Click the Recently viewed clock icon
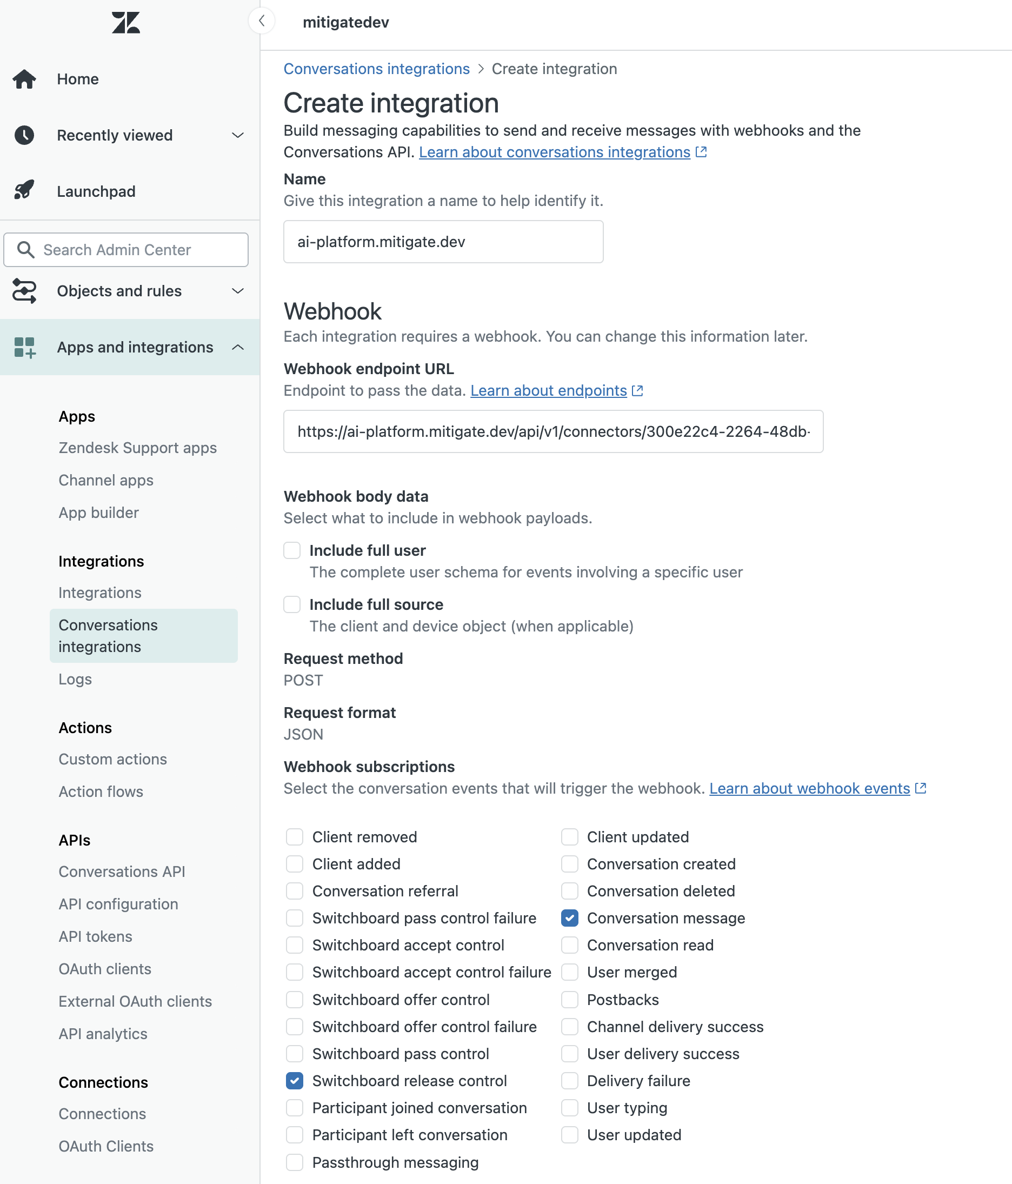 coord(23,135)
